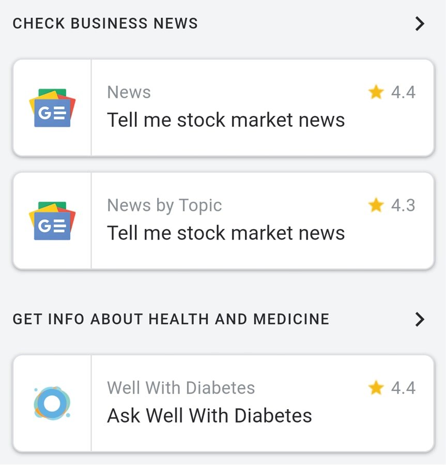The image size is (446, 465).
Task: Expand the Health and Medicine section chevron
Action: pyautogui.click(x=420, y=319)
